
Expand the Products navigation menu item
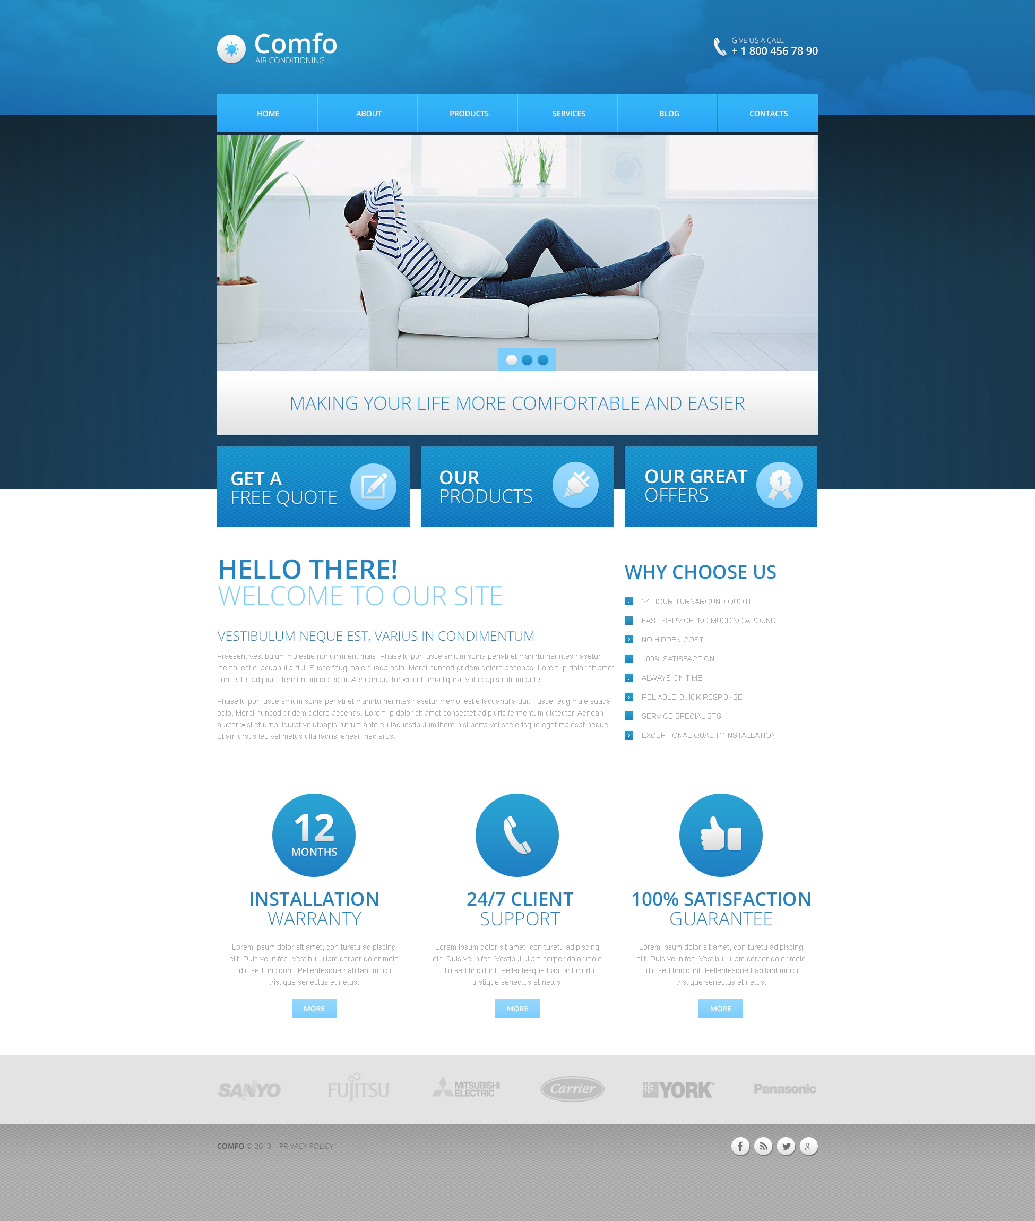[x=467, y=113]
